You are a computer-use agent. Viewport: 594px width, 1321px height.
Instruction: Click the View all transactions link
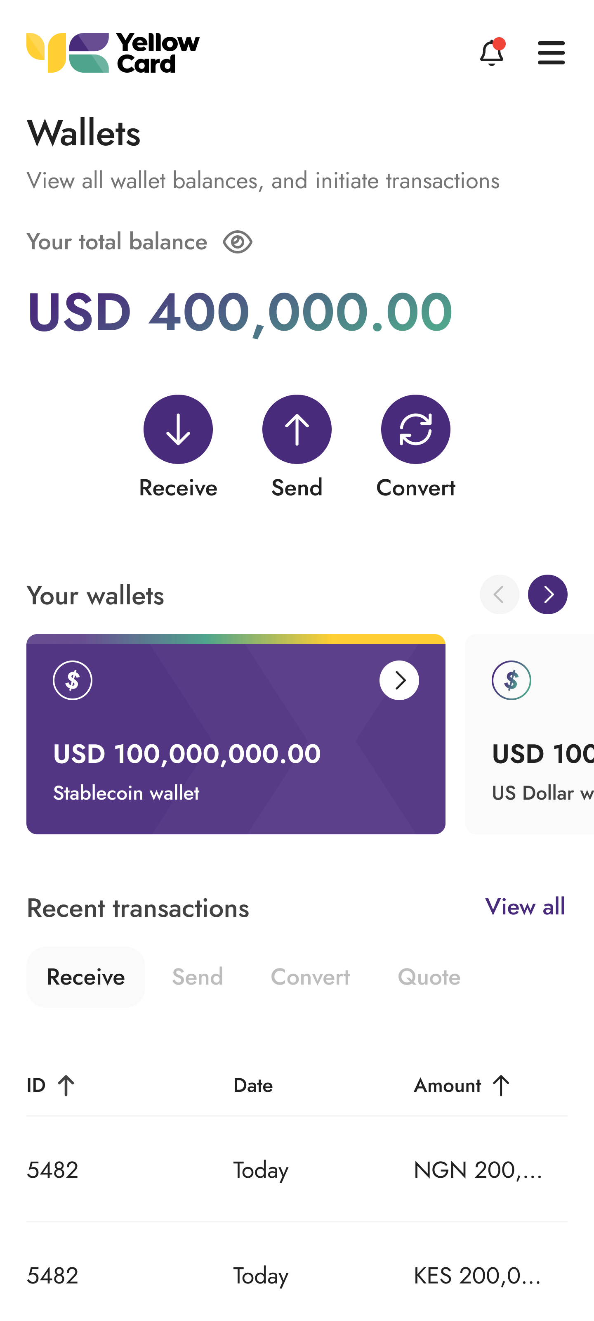tap(525, 907)
